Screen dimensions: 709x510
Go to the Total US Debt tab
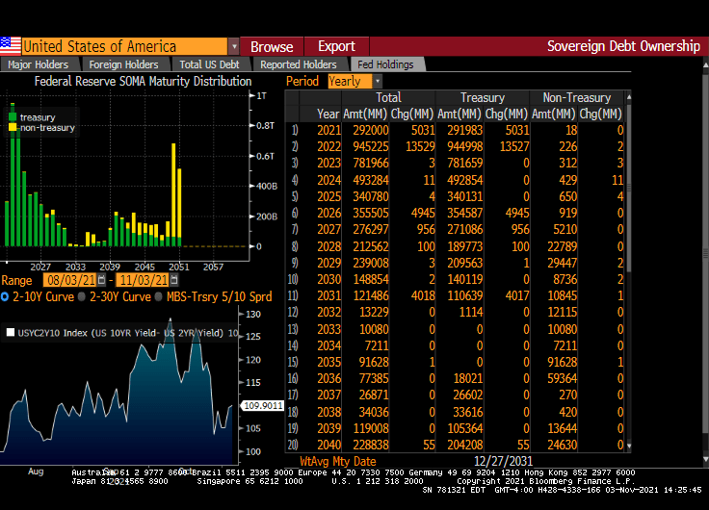click(x=209, y=64)
